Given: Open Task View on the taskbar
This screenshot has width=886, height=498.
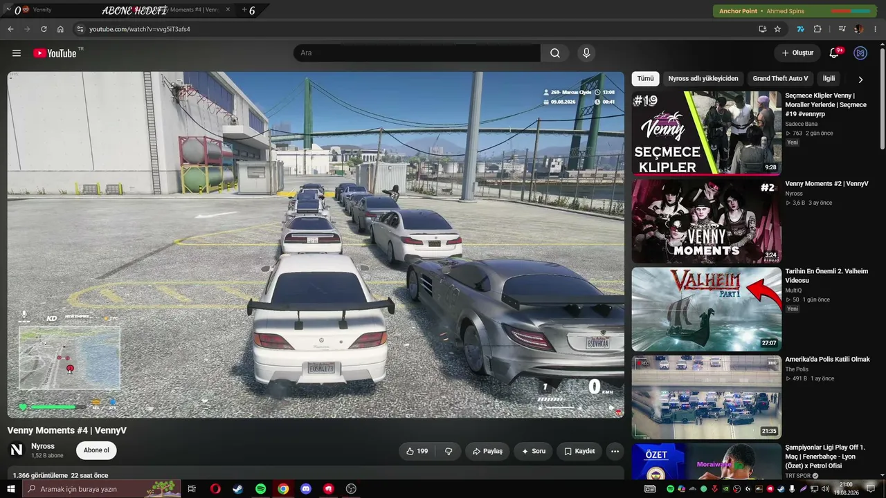Looking at the screenshot, I should [192, 489].
